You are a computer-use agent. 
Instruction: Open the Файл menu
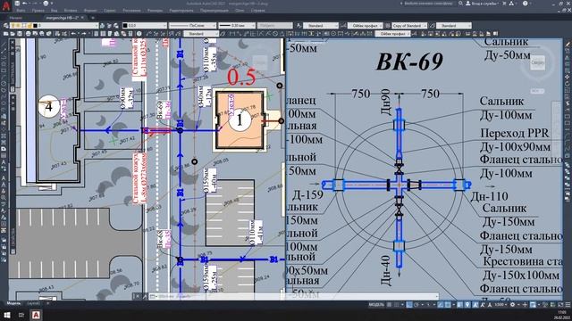[21, 11]
